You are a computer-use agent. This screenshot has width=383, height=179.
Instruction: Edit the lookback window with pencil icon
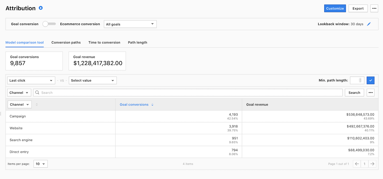tap(369, 24)
